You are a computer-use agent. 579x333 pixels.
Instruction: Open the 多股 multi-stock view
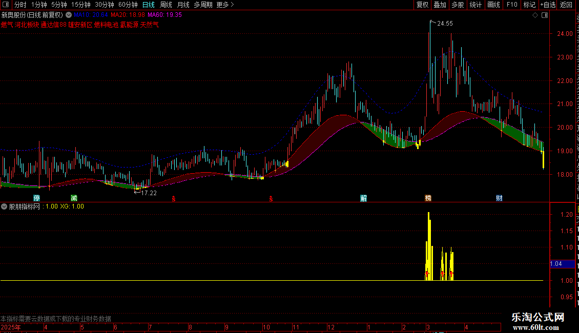point(458,5)
